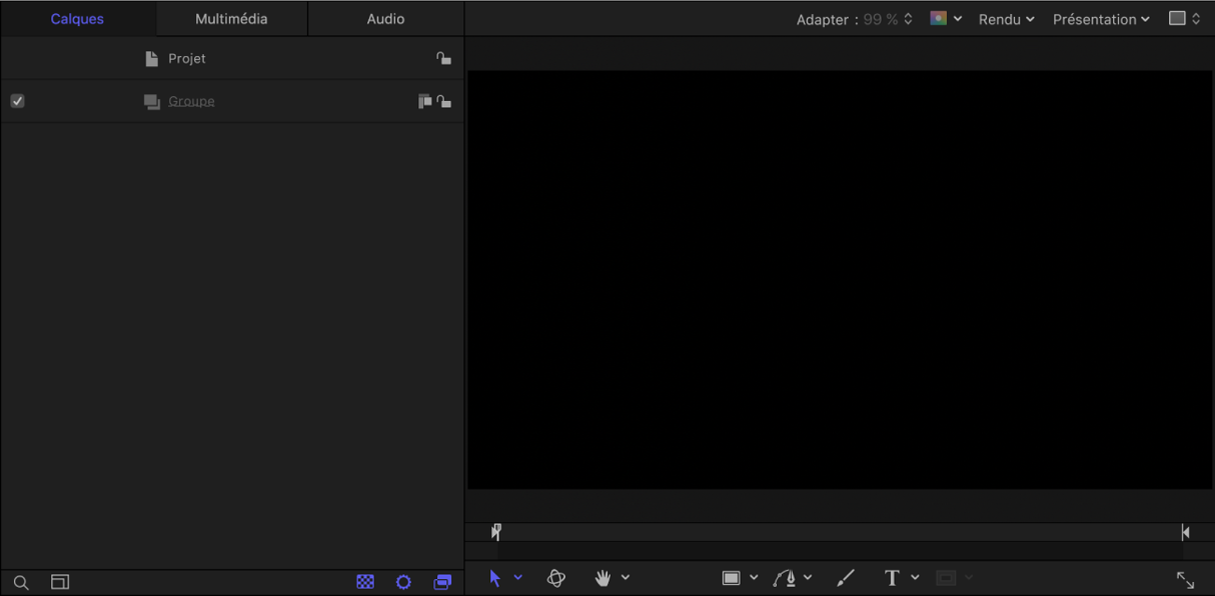Open the layers search magnifier

pos(21,582)
